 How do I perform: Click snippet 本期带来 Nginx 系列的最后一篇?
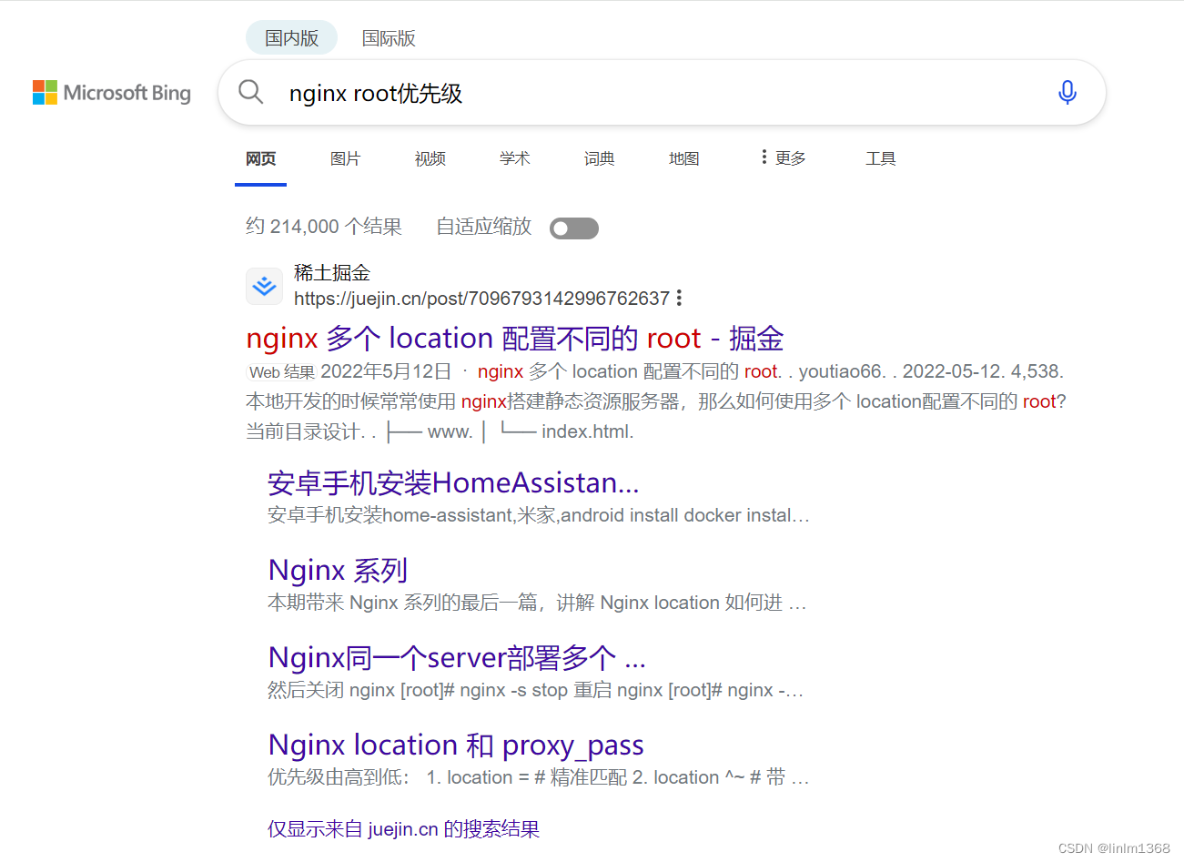(403, 603)
